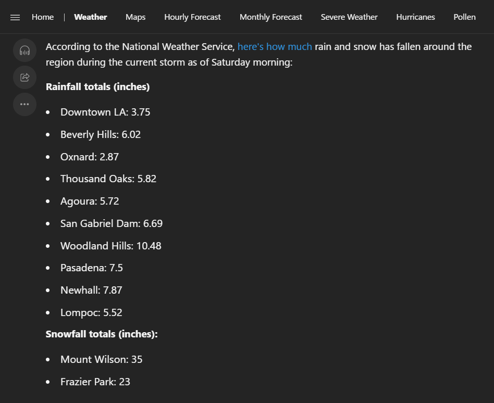494x403 pixels.
Task: View the Severe Weather tab
Action: point(349,17)
